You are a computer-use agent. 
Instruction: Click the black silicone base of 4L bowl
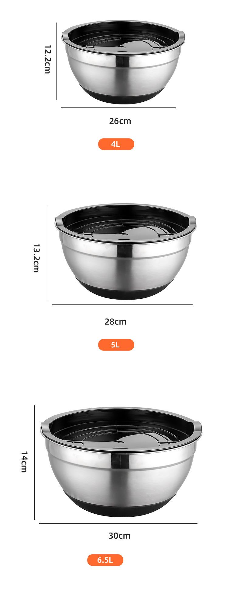click(x=123, y=96)
